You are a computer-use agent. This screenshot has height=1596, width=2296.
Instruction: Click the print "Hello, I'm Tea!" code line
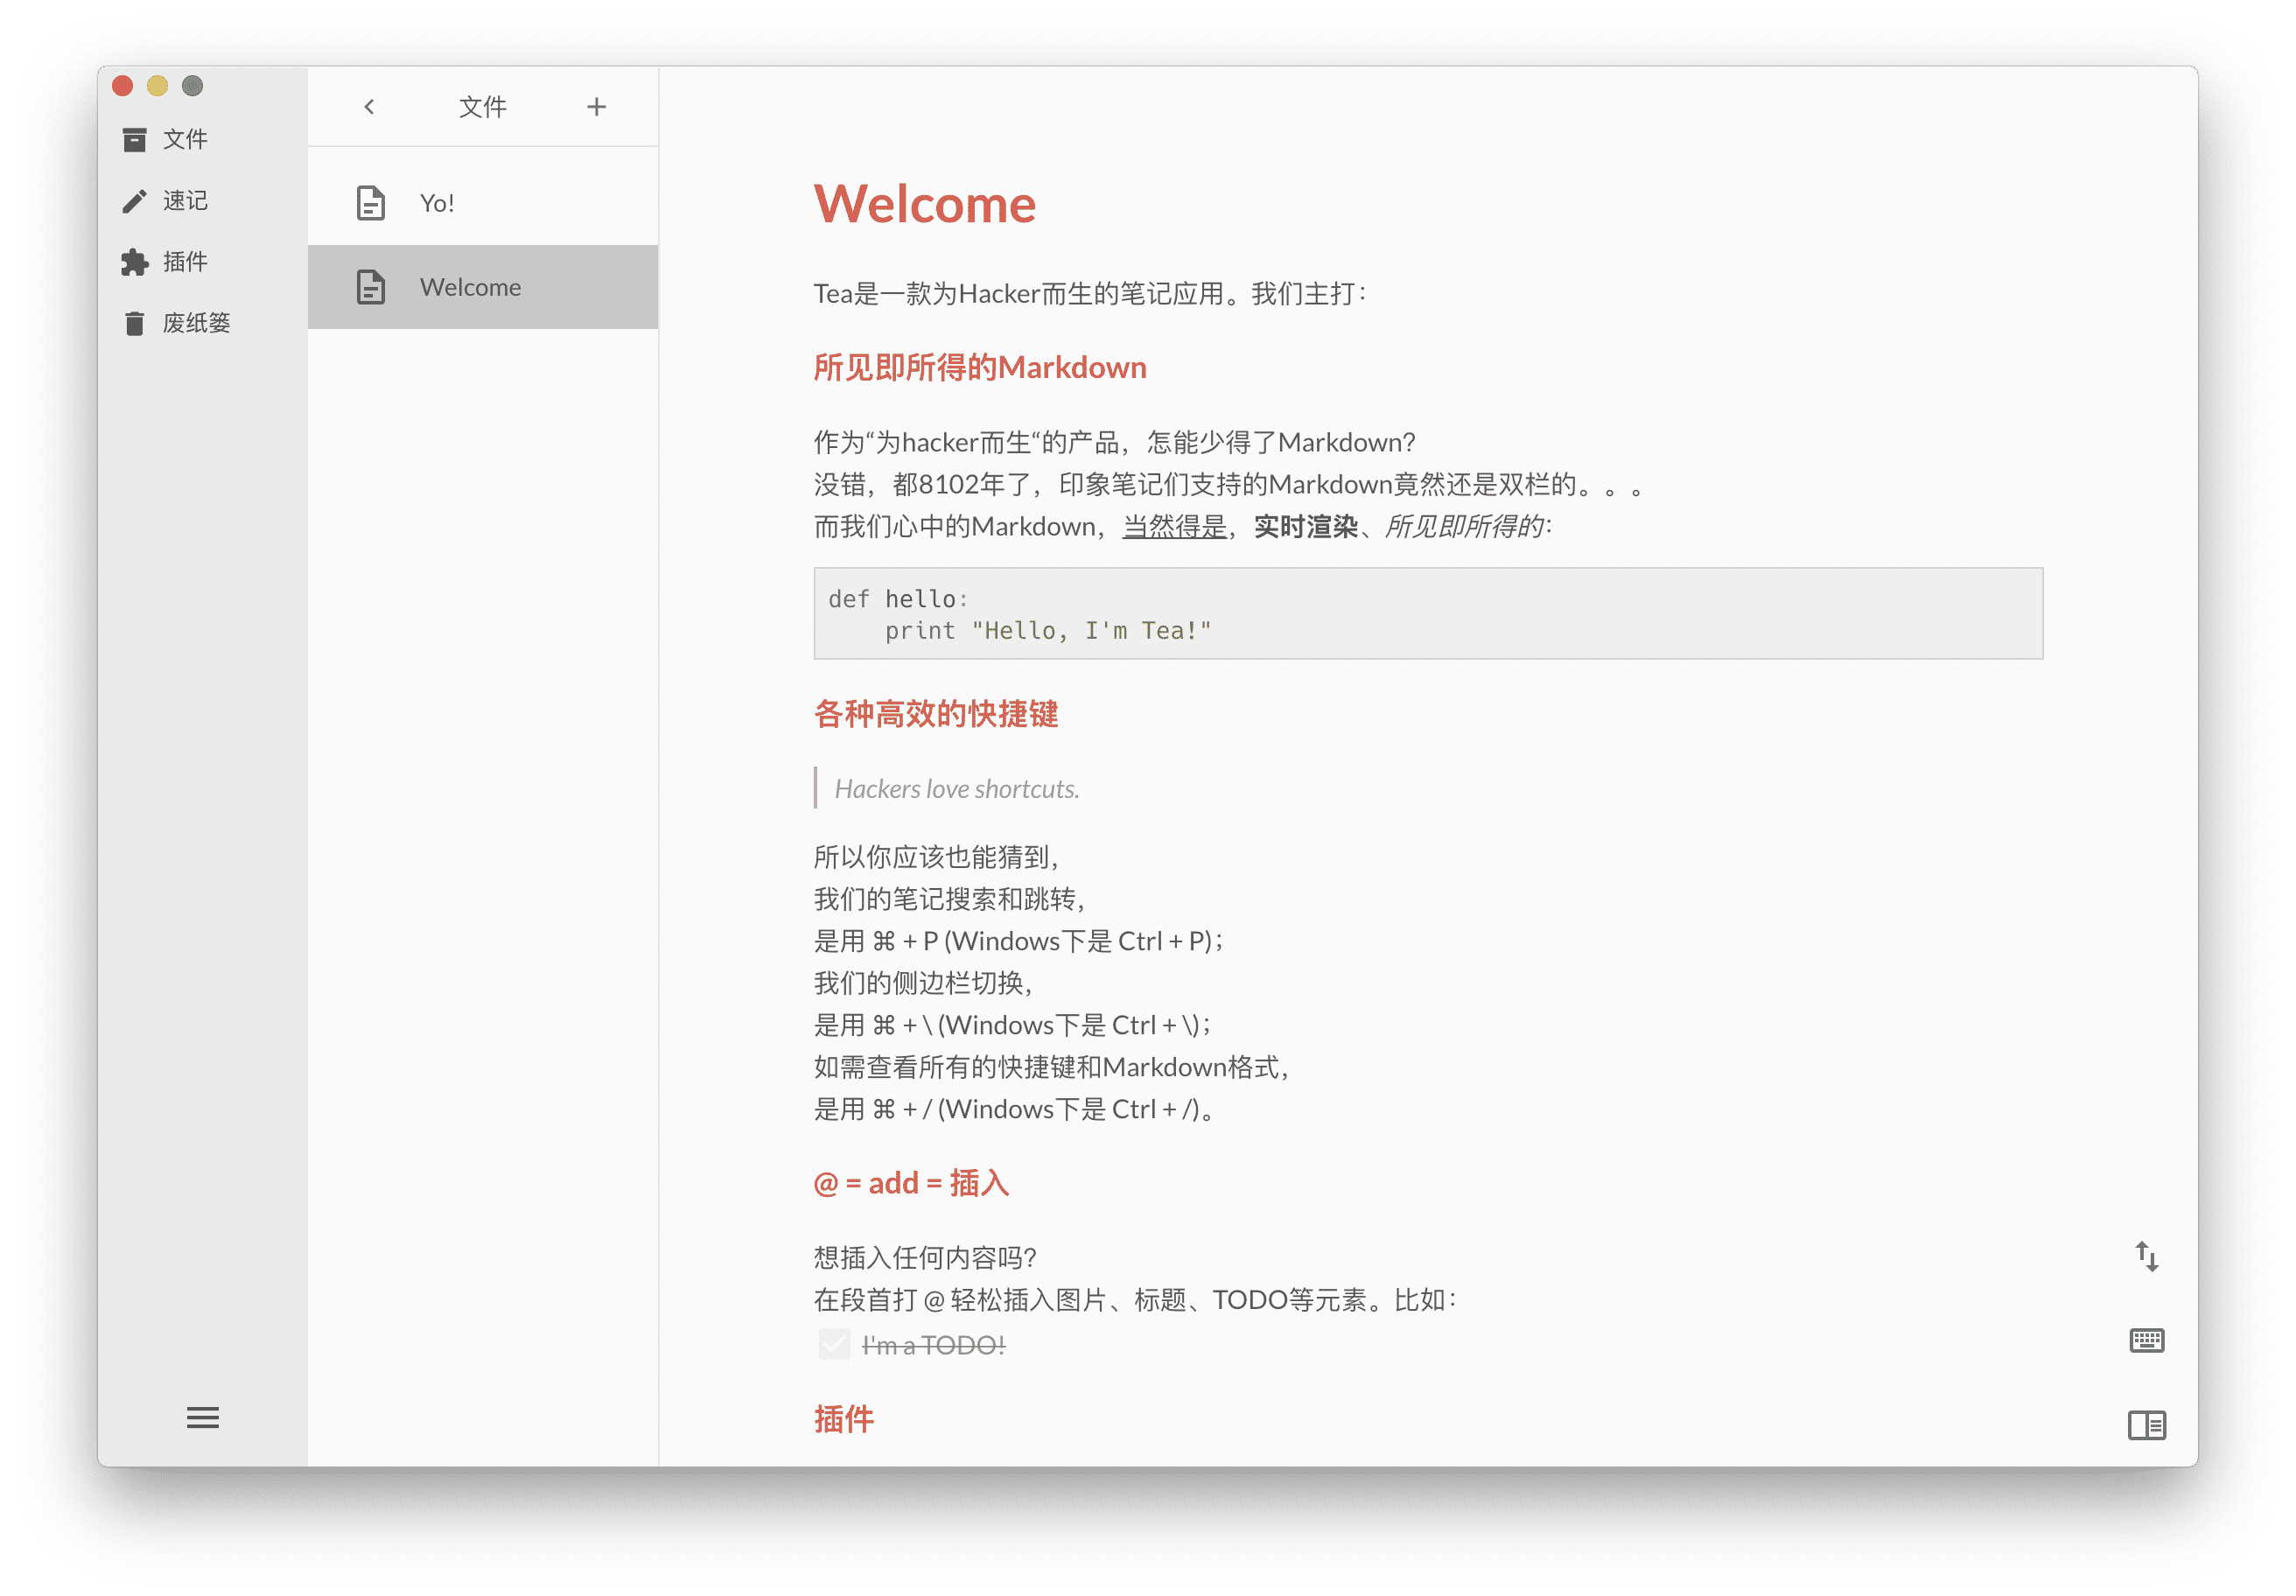[1048, 631]
